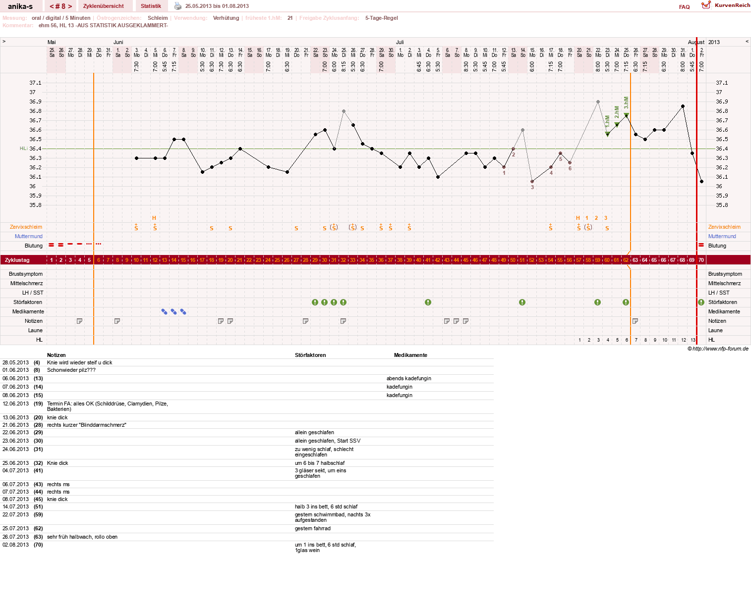The width and height of the screenshot is (751, 607).
Task: Expand the chart using the top-right < arrow
Action: [x=747, y=42]
